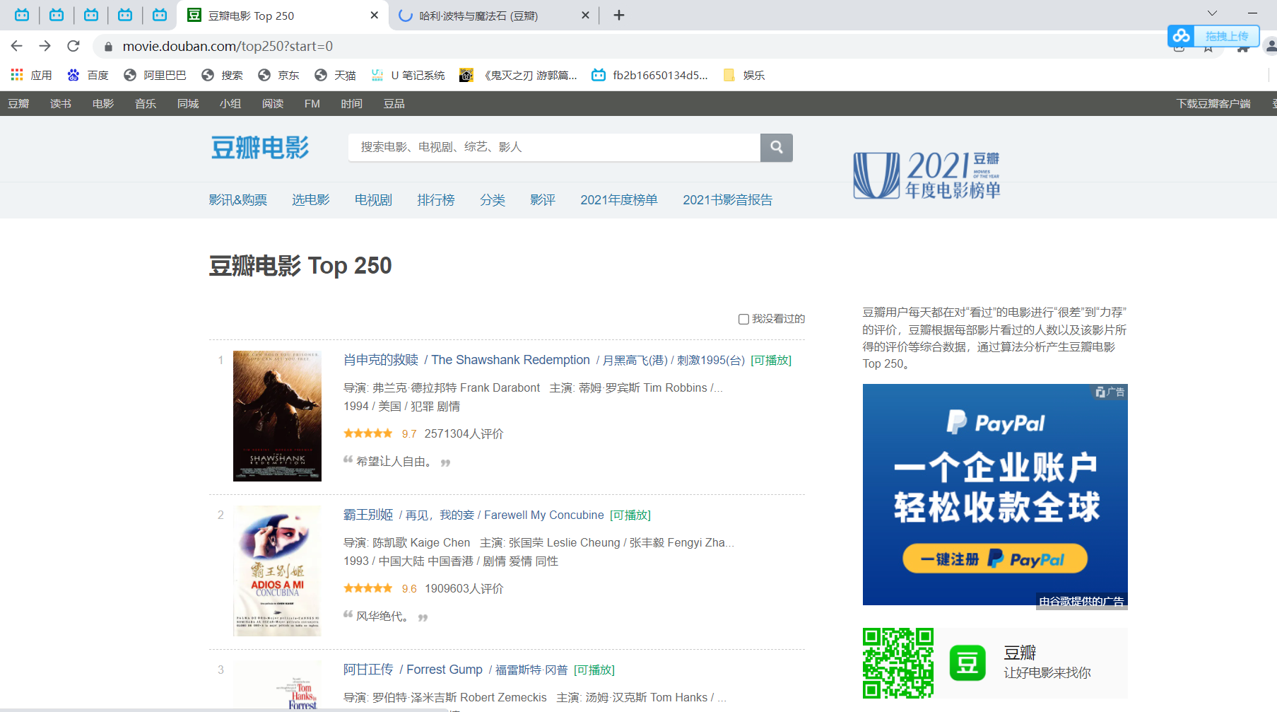Go to 豆瓣 home in the top bar
Image resolution: width=1277 pixels, height=712 pixels.
point(18,104)
